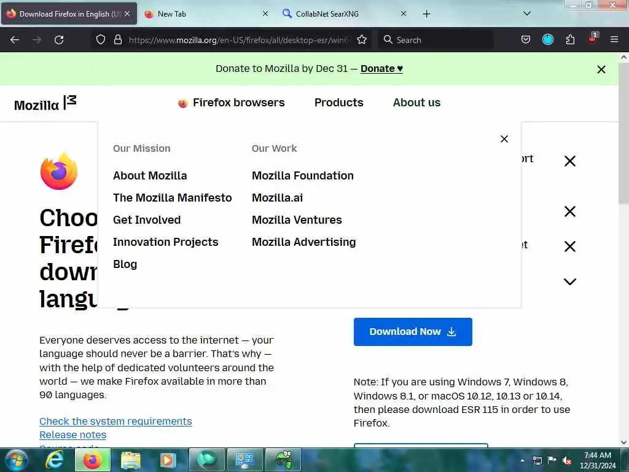Go back with the browser back arrow
The width and height of the screenshot is (629, 472).
click(x=15, y=40)
